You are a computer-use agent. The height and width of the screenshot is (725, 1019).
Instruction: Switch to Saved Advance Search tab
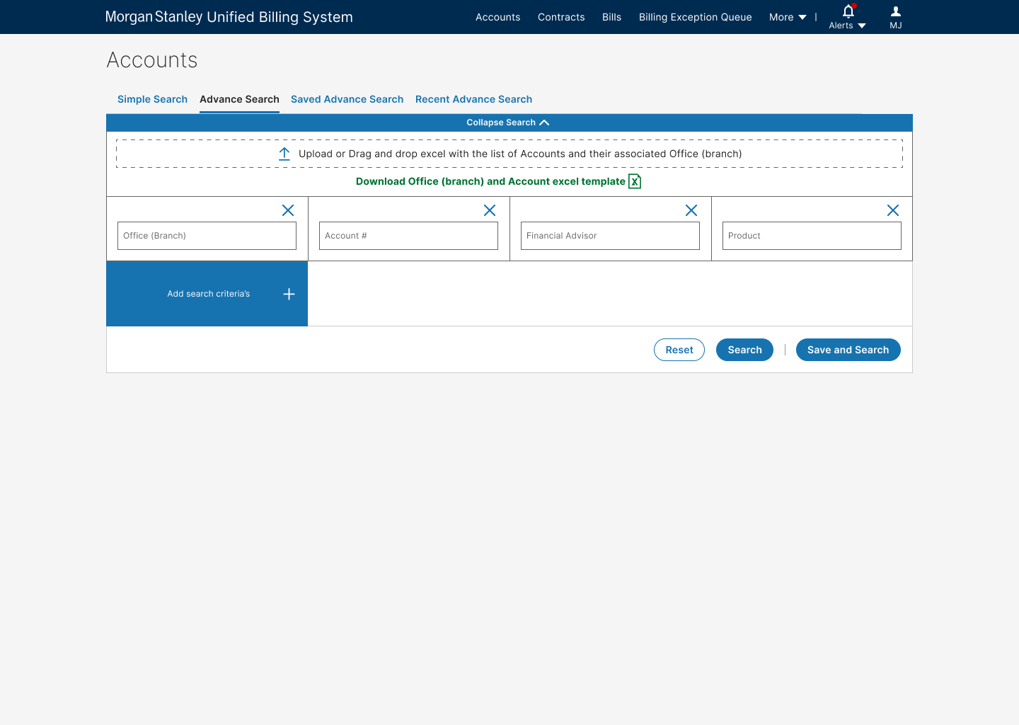coord(347,99)
